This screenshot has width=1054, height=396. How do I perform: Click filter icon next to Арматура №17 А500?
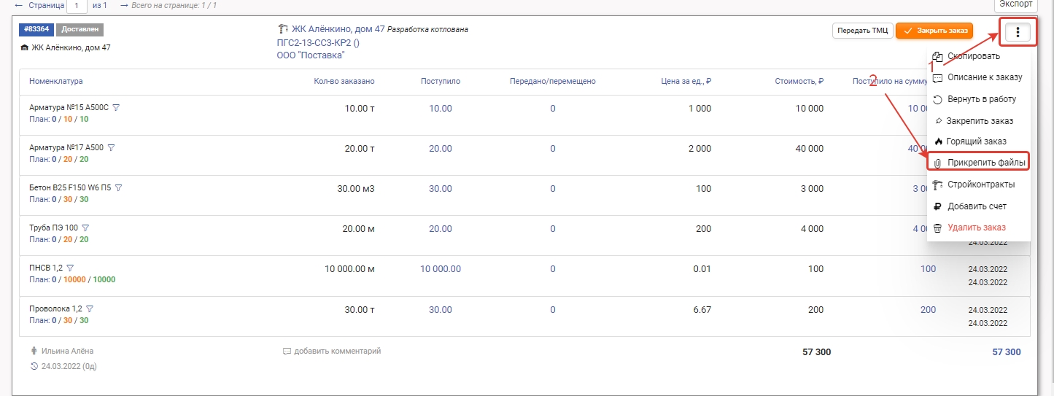(x=112, y=147)
